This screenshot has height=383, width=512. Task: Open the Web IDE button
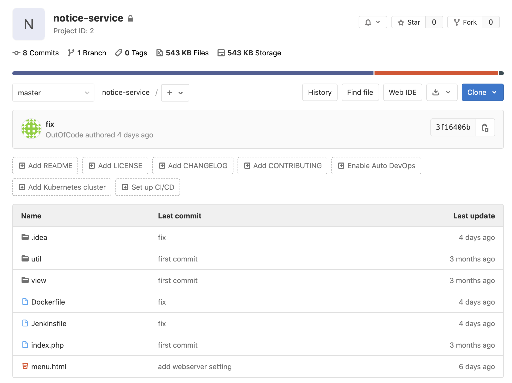point(402,92)
